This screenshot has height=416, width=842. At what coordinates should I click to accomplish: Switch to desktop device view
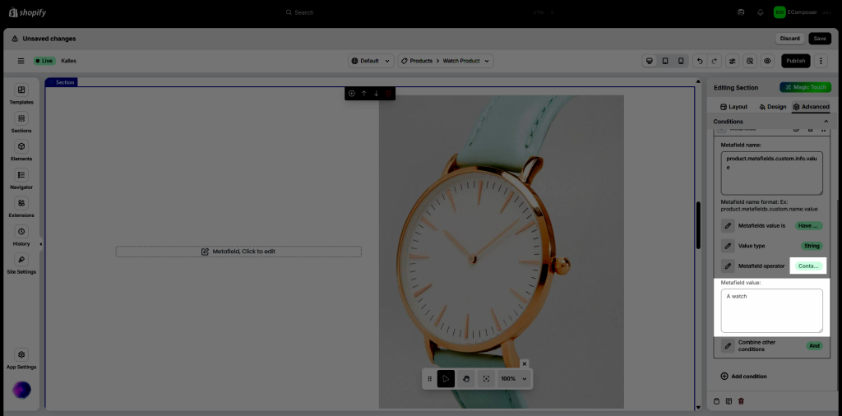point(650,61)
